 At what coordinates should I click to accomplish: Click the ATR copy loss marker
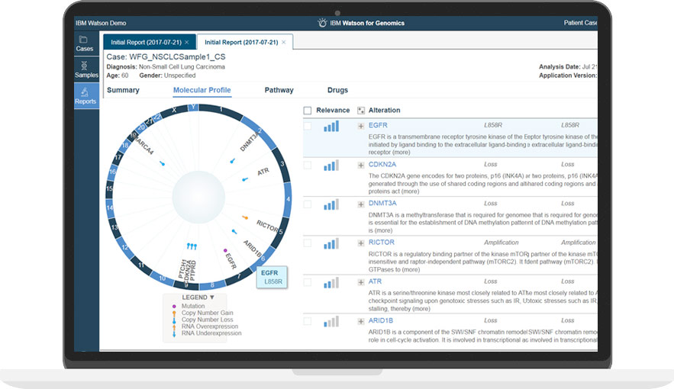(x=245, y=179)
